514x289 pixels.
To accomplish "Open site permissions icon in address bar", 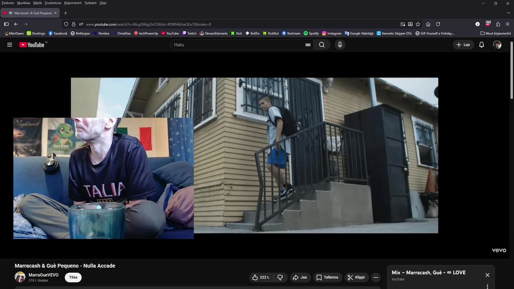I will [81, 24].
